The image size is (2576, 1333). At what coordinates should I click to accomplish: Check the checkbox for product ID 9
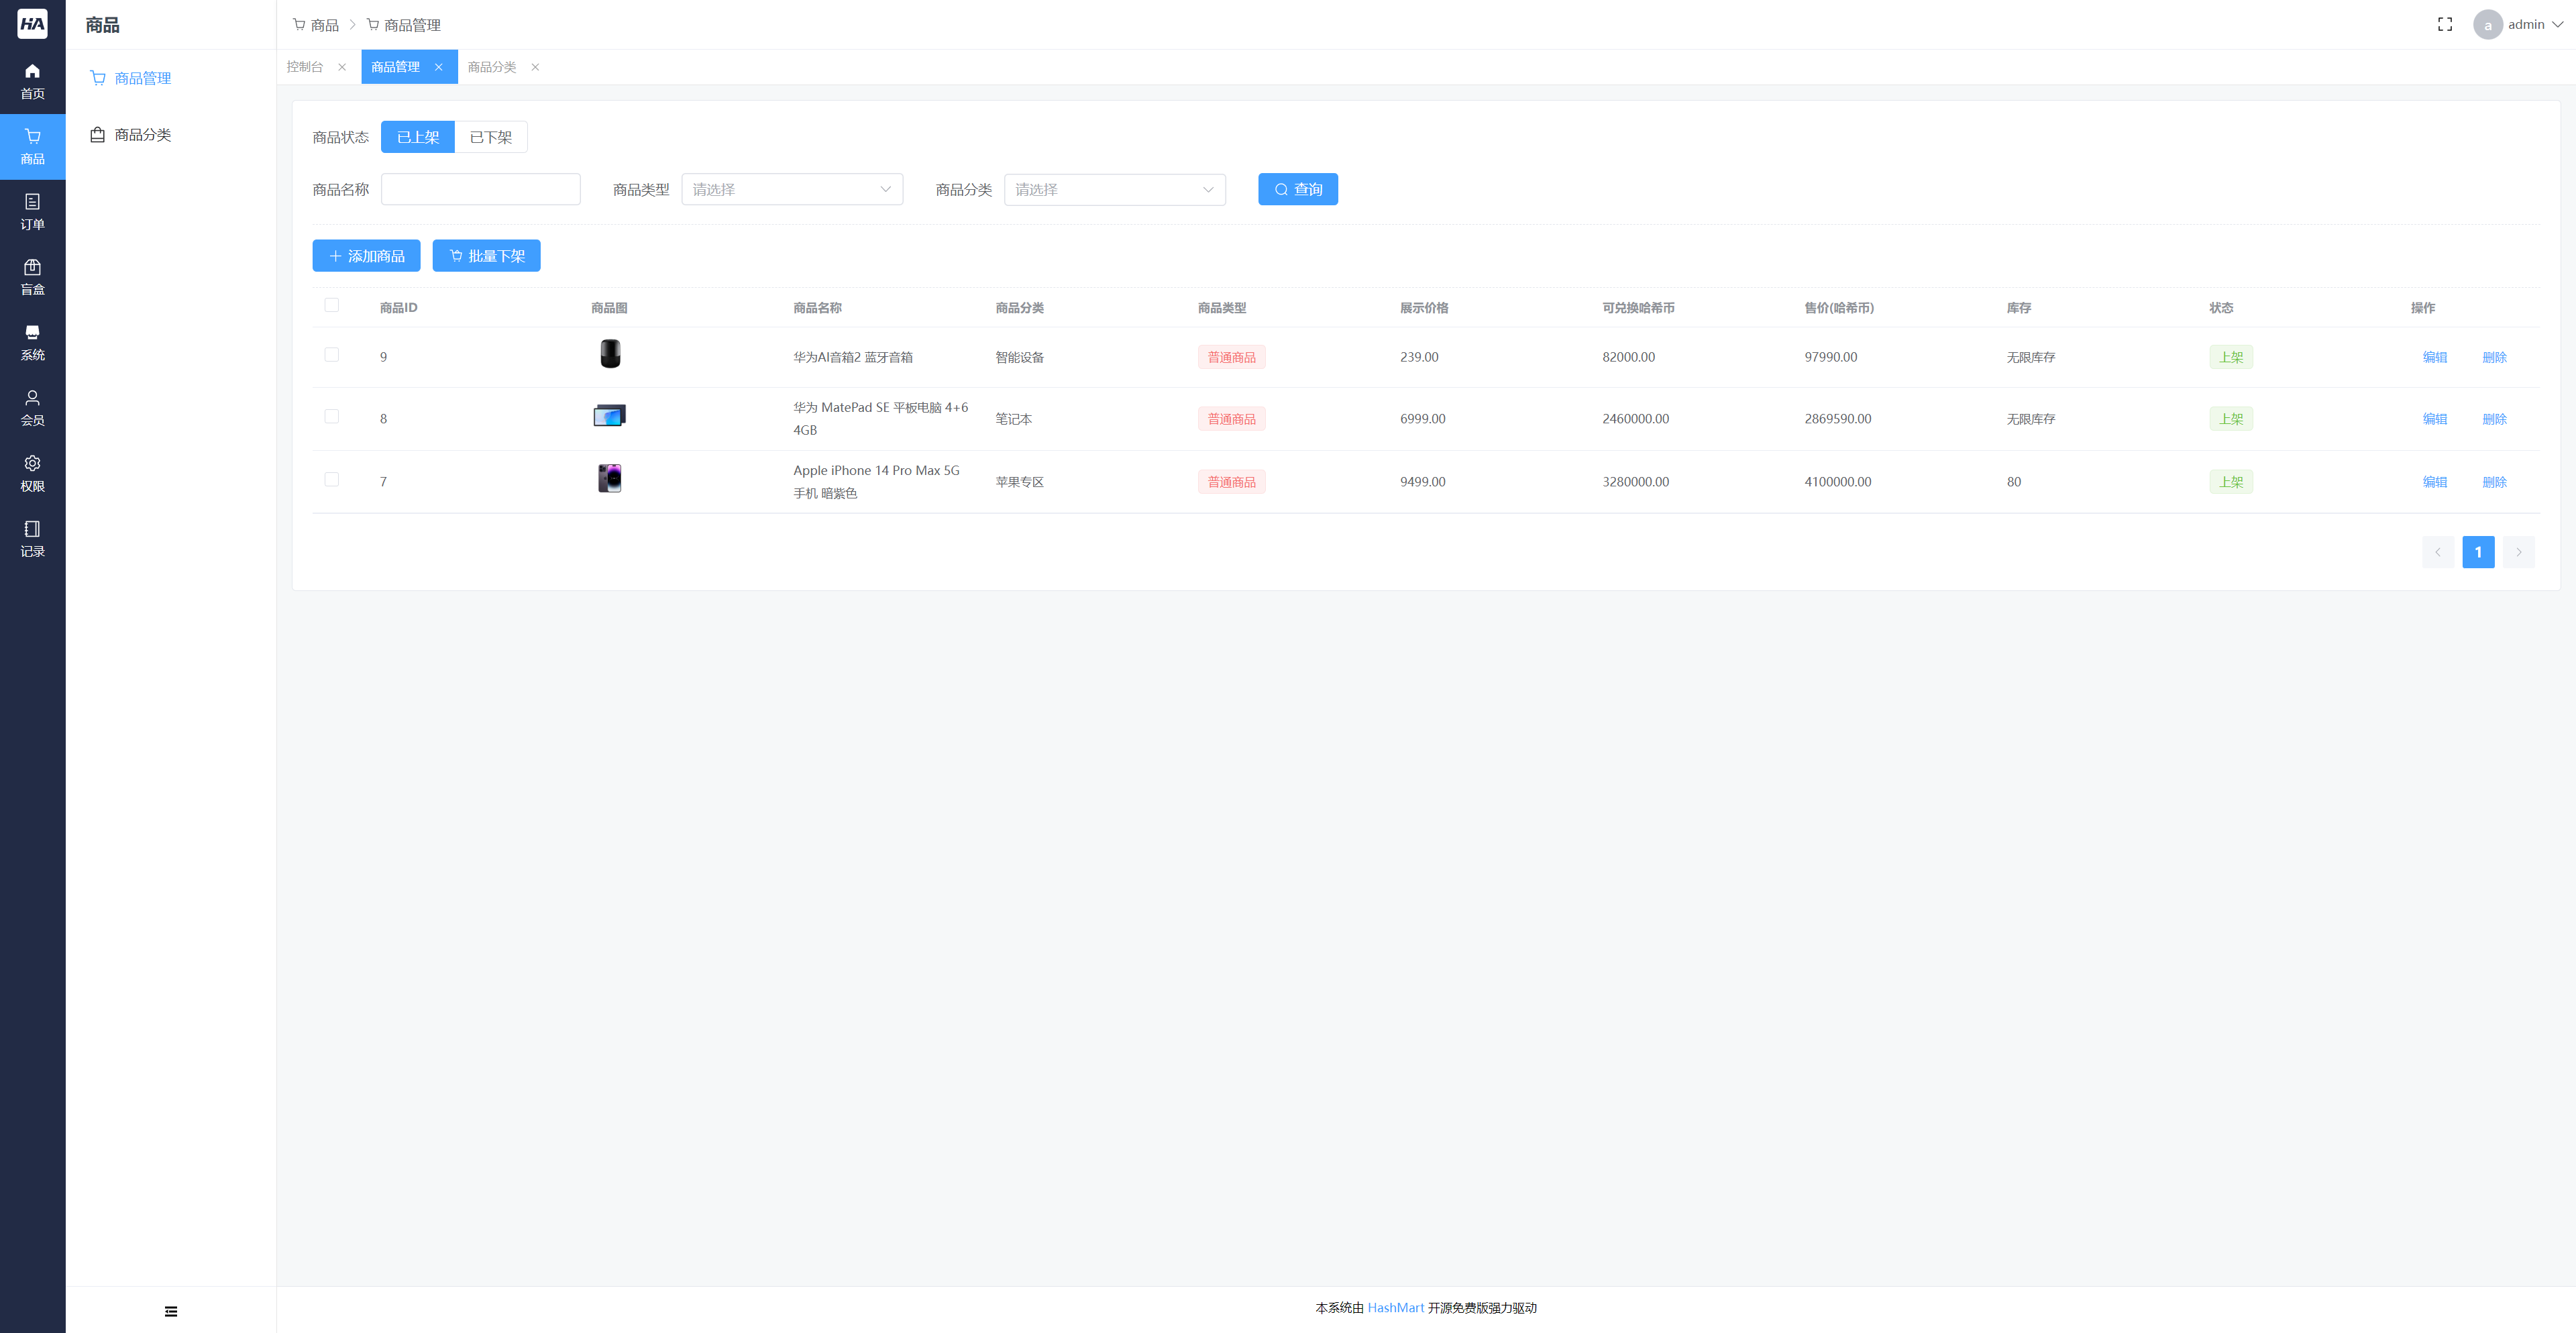point(331,355)
